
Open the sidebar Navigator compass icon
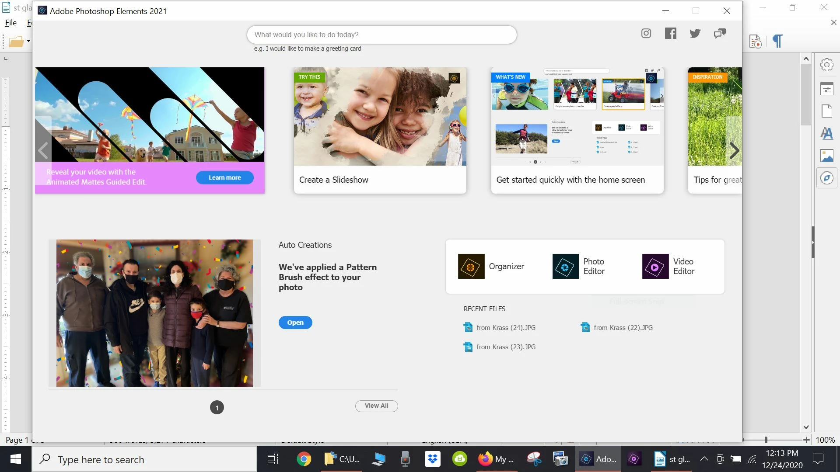point(826,178)
